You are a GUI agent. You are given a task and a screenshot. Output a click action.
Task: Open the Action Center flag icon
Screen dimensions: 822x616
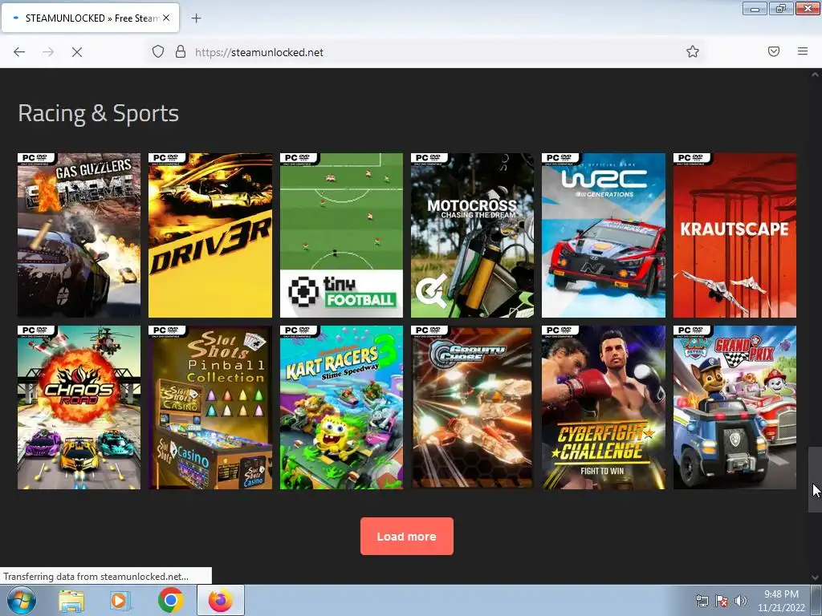(722, 601)
